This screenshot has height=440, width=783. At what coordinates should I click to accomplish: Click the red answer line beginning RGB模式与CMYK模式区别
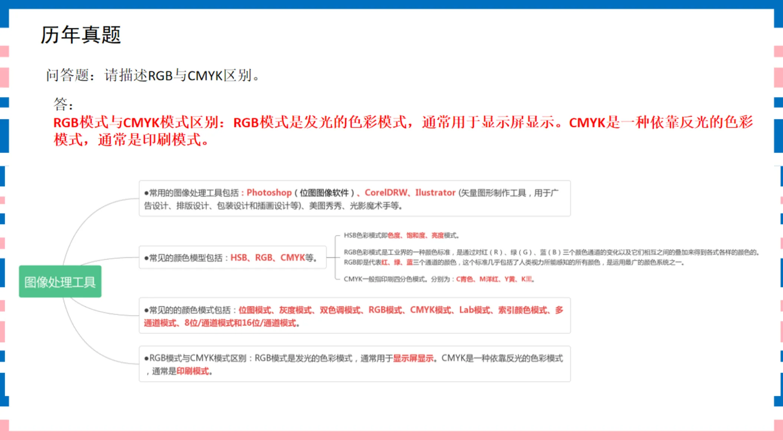tap(403, 122)
